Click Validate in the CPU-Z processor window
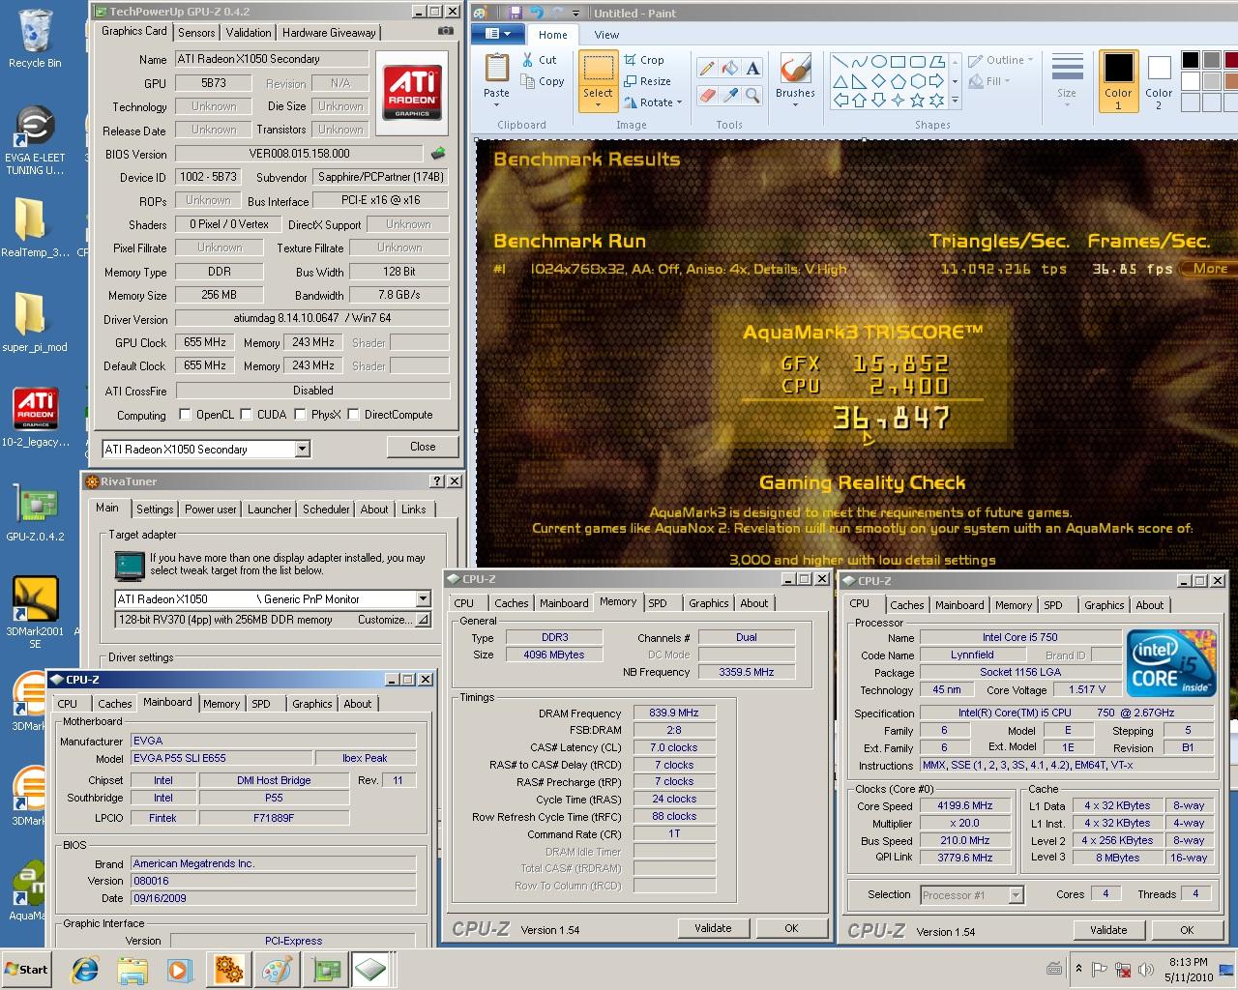Image resolution: width=1238 pixels, height=990 pixels. pos(1108,930)
